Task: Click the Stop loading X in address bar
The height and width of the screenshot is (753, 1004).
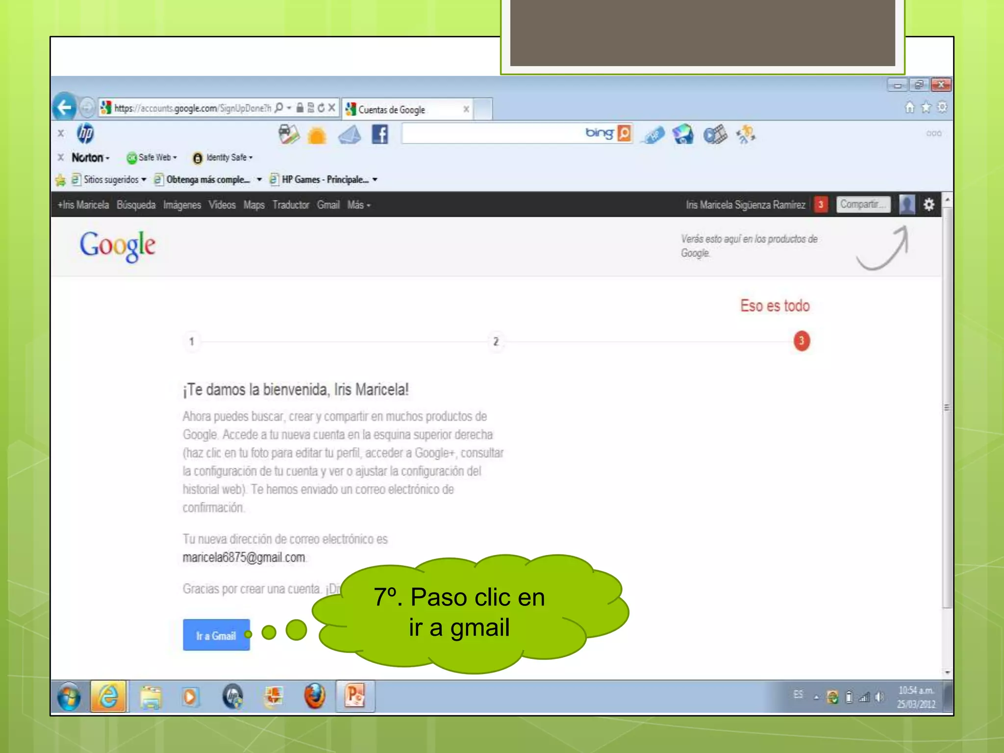Action: [332, 107]
